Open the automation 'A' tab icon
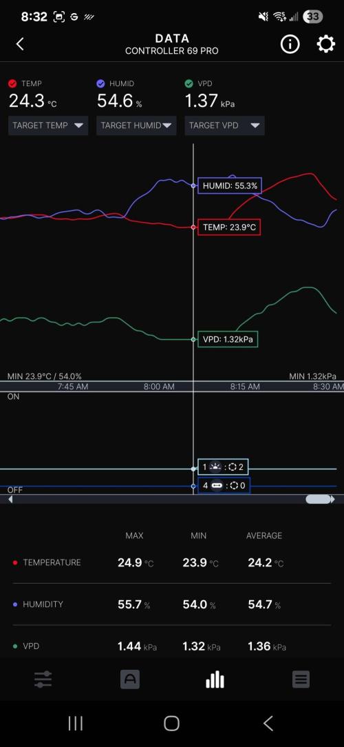 pyautogui.click(x=130, y=679)
